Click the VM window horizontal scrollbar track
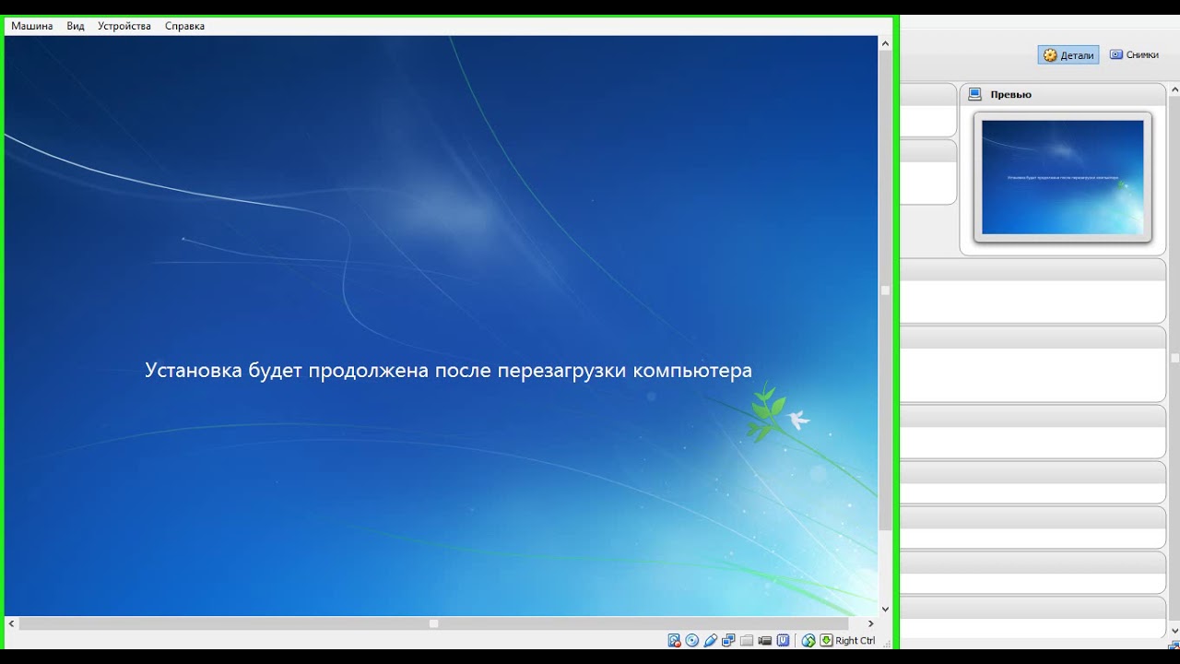The width and height of the screenshot is (1180, 664). tap(441, 623)
